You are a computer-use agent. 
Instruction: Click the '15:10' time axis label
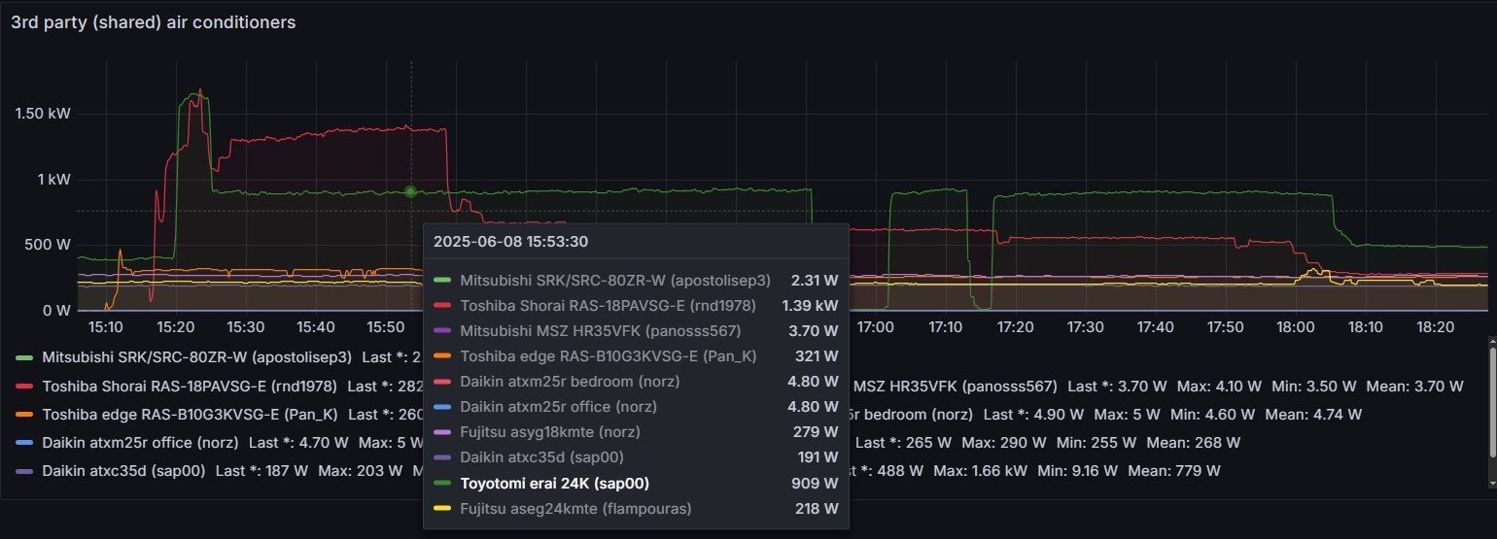pyautogui.click(x=105, y=328)
